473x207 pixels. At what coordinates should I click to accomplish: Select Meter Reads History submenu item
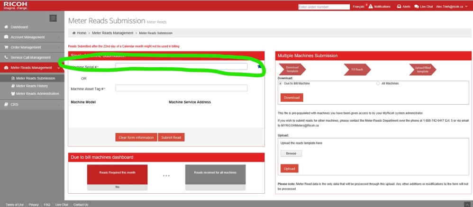pos(32,86)
